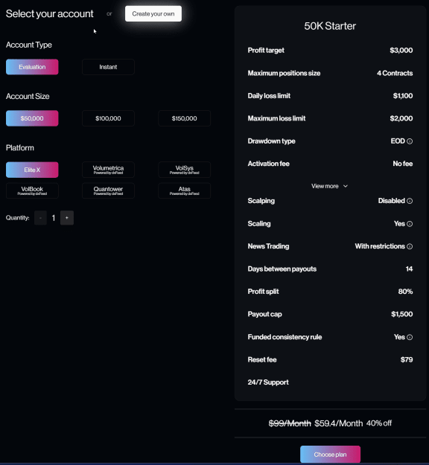Open the Create your own builder
Screen dimensions: 429x465
153,13
